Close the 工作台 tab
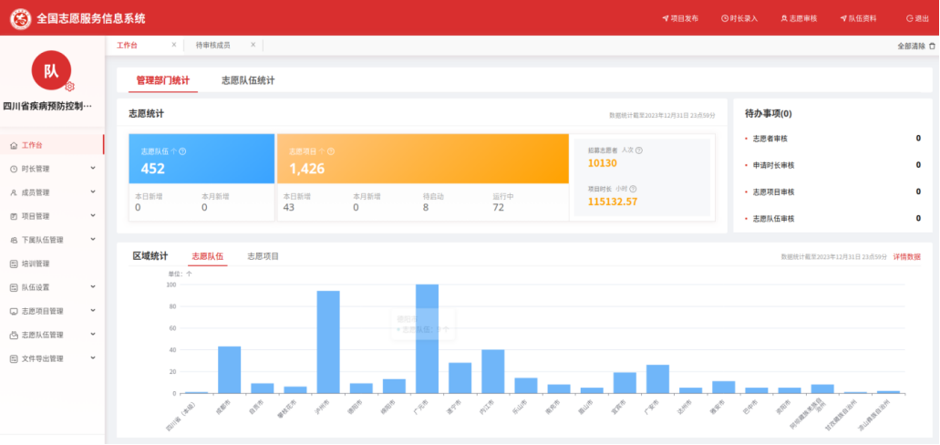 174,45
